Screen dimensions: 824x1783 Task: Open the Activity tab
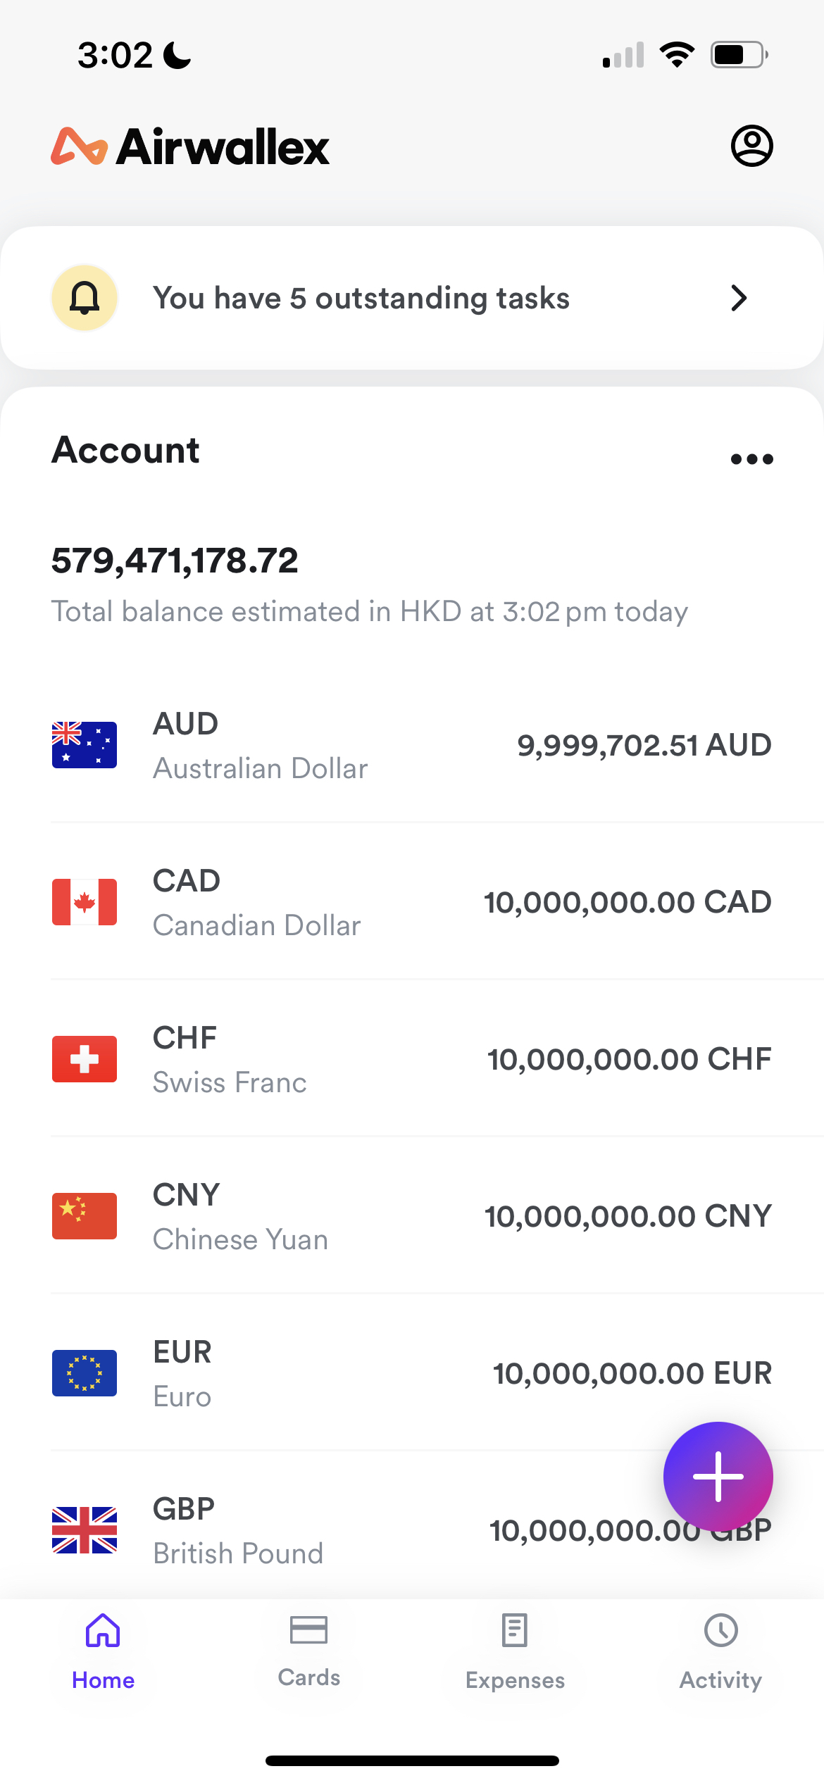(720, 1650)
